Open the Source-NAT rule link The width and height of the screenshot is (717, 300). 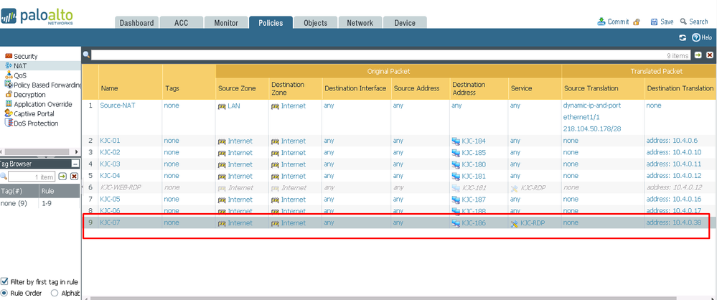[x=118, y=106]
